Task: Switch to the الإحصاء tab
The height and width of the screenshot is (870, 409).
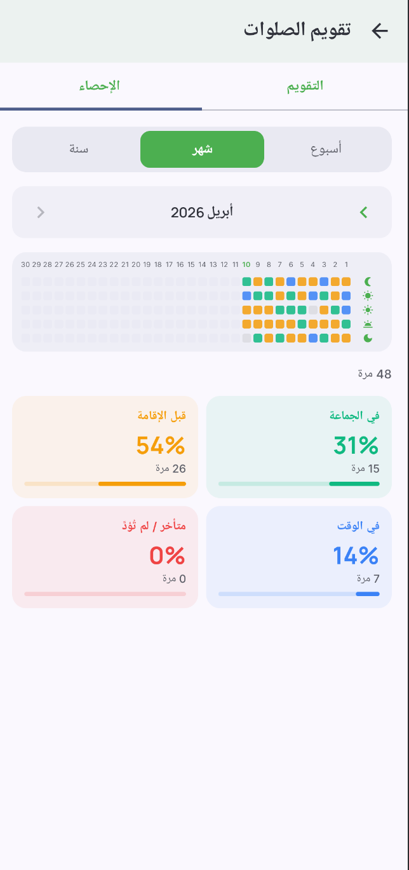Action: tap(100, 86)
